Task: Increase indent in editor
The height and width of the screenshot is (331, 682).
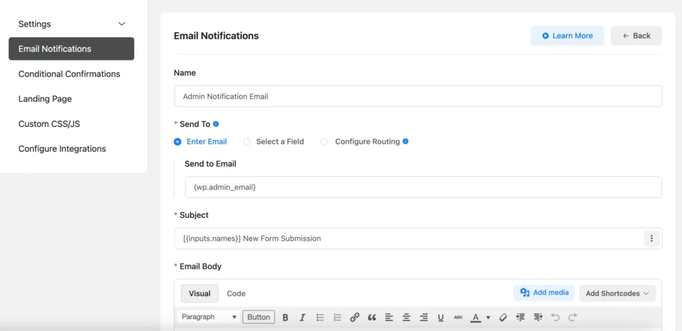Action: [538, 317]
